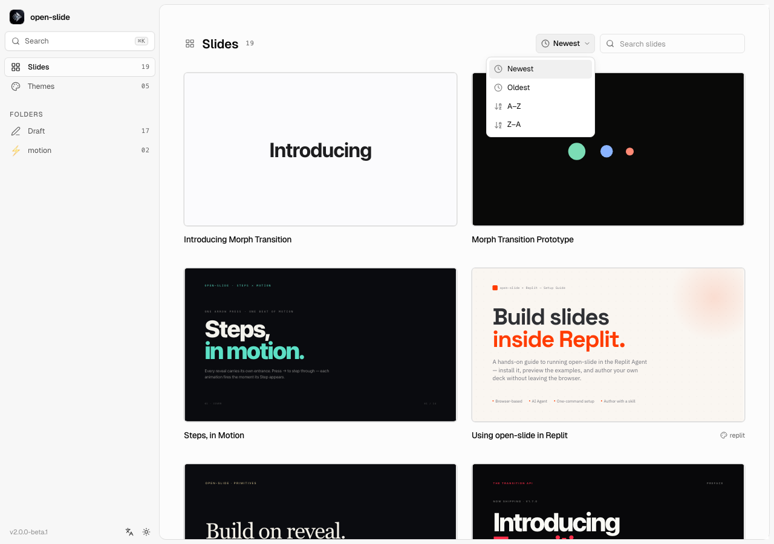
Task: Click the ⌘K shortcut badge
Action: (141, 41)
